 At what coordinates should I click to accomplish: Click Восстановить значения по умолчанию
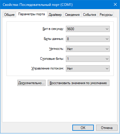79,83
